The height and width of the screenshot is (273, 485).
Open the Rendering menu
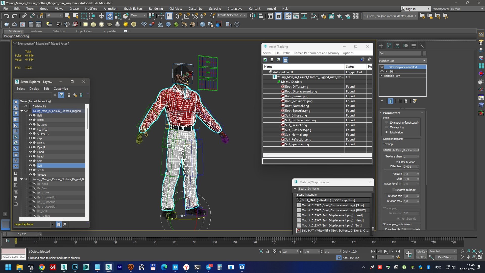tap(156, 9)
